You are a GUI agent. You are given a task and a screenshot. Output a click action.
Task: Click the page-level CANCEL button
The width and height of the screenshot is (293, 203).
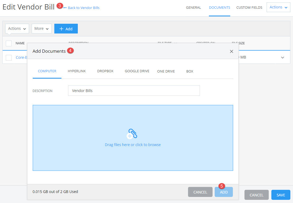coord(256,195)
